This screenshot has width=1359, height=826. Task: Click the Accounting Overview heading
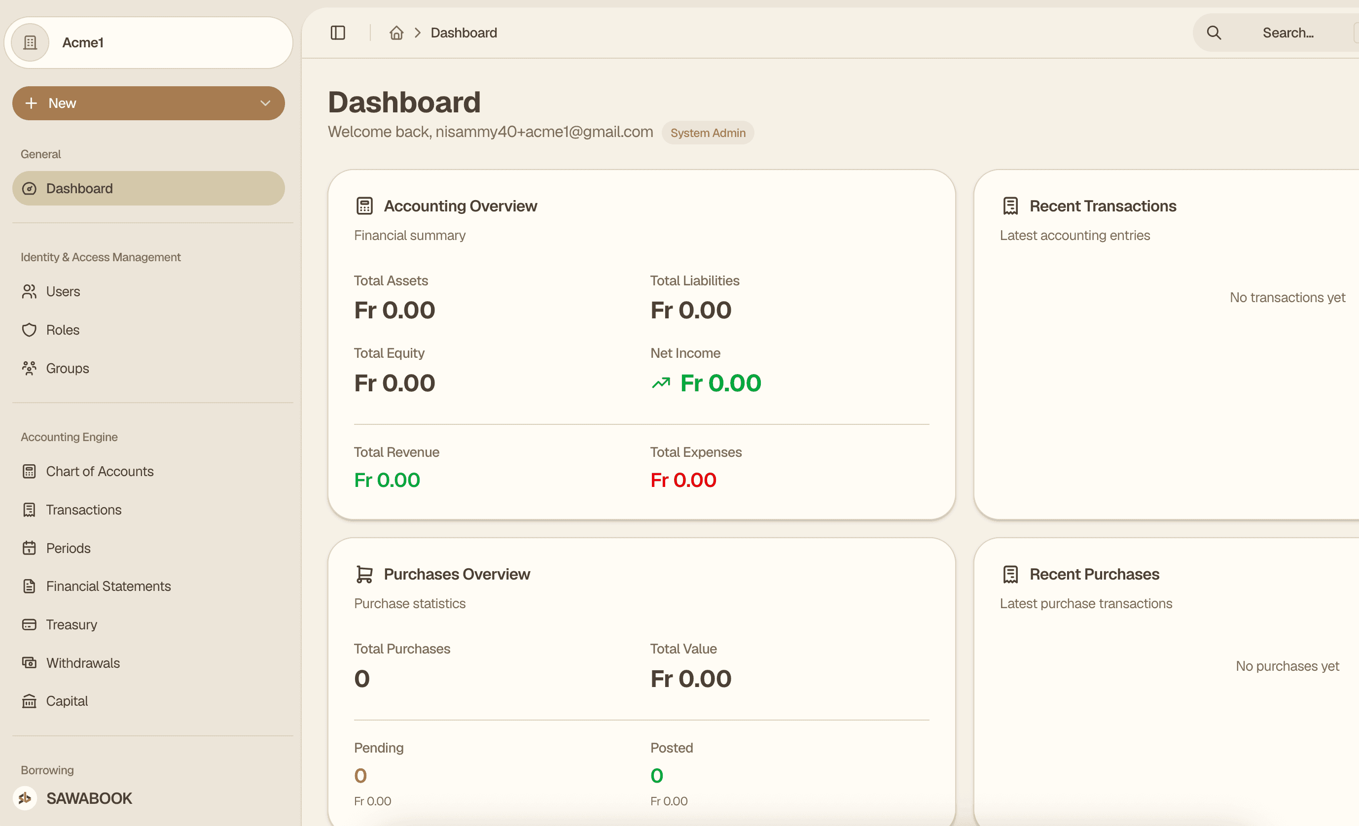click(461, 206)
